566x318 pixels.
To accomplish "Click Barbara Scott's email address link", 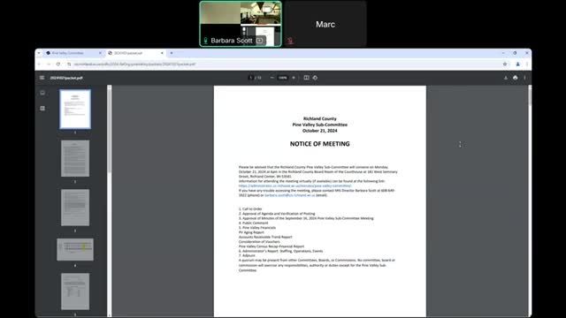I will click(289, 195).
